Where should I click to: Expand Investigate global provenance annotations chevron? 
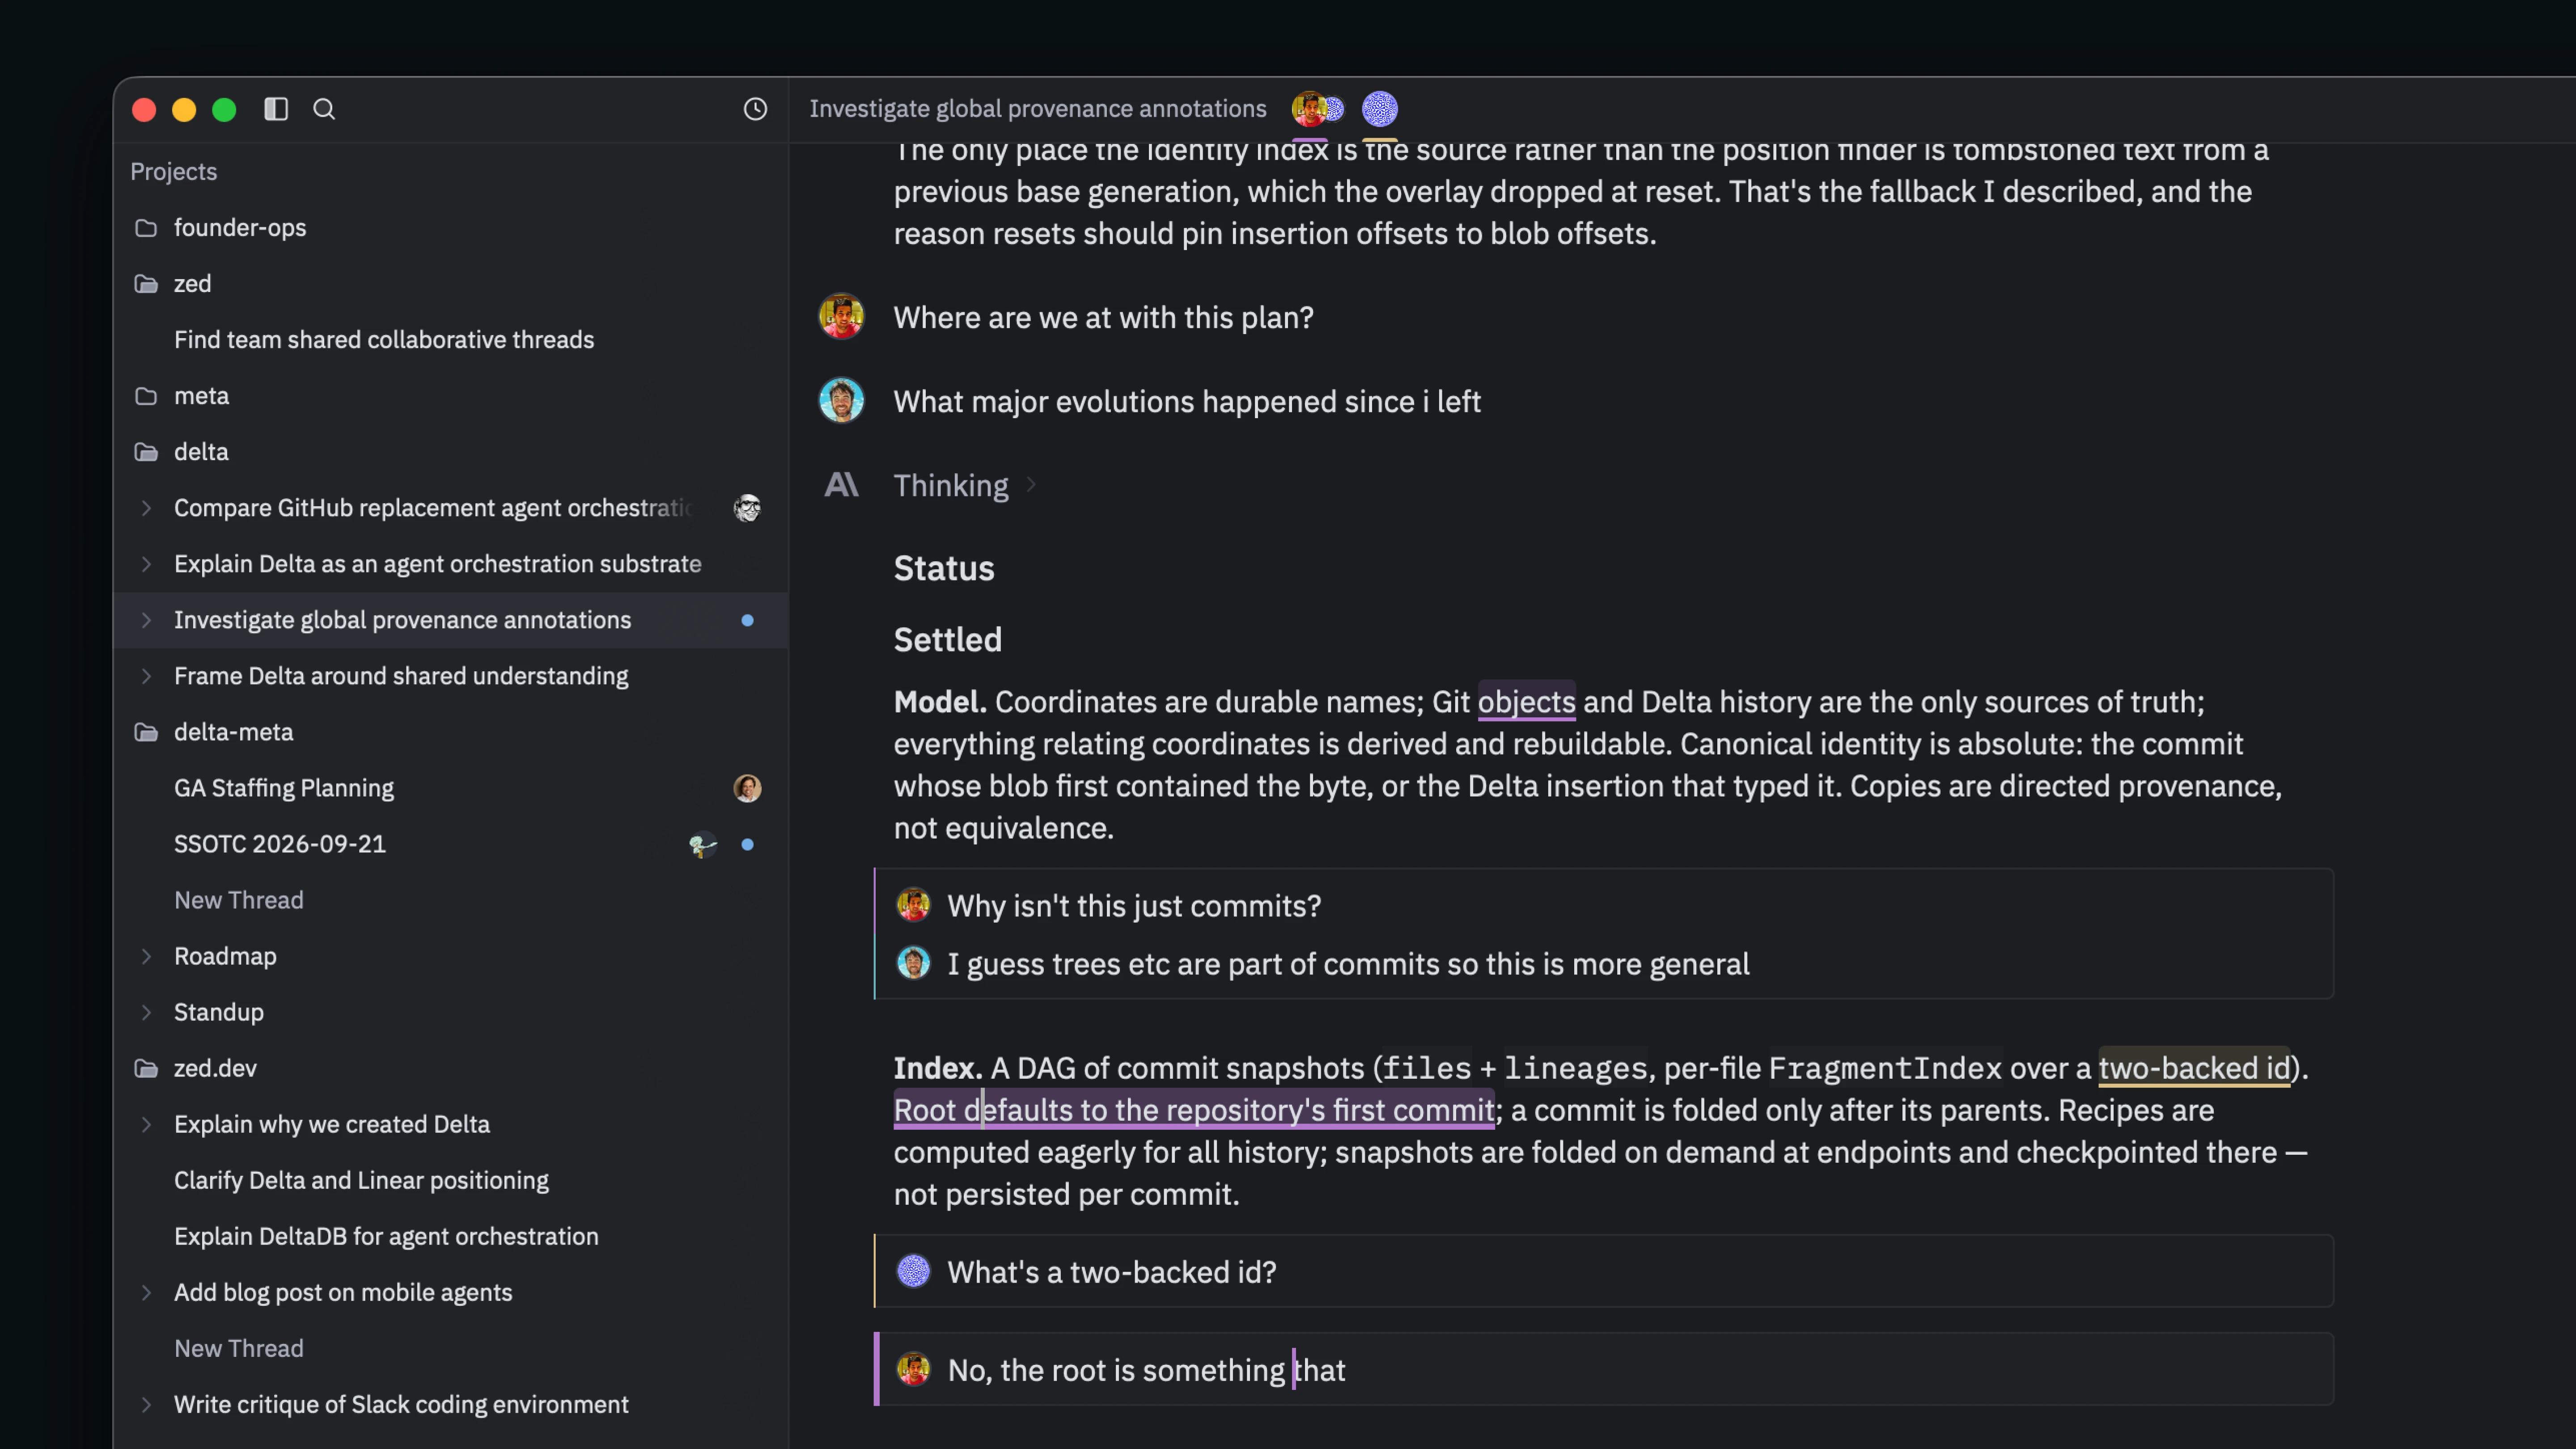[146, 620]
